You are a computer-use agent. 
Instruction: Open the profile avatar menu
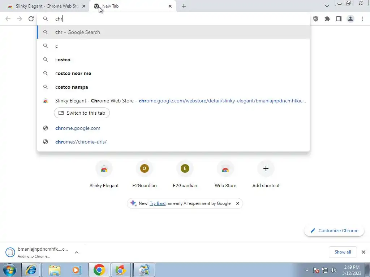(x=350, y=19)
